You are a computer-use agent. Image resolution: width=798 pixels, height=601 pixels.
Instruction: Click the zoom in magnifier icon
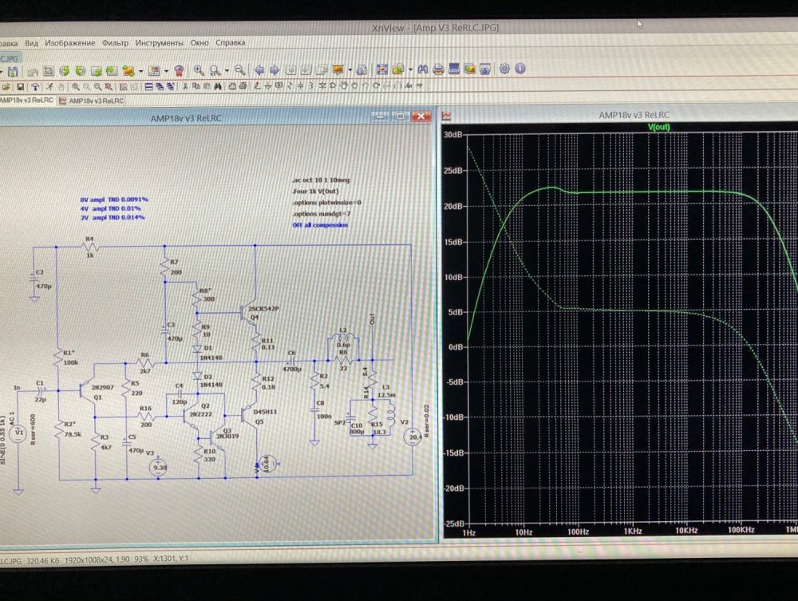[x=198, y=70]
